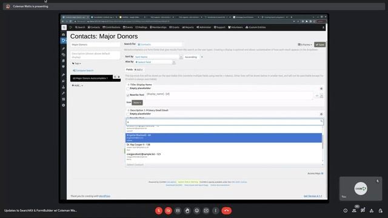Viewport: 388px width, 218px height.
Task: Open the Support menu
Action: pyautogui.click(x=219, y=27)
